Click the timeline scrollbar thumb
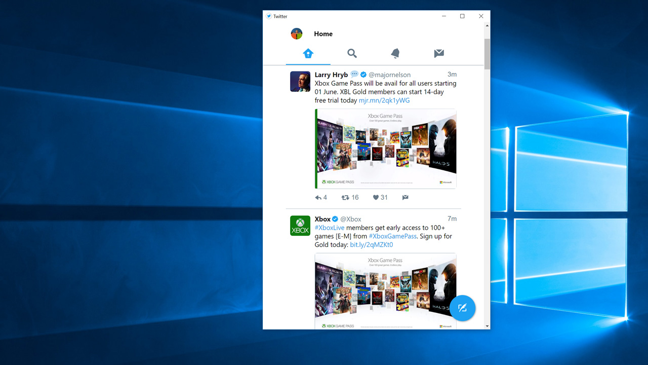648x365 pixels. click(487, 54)
